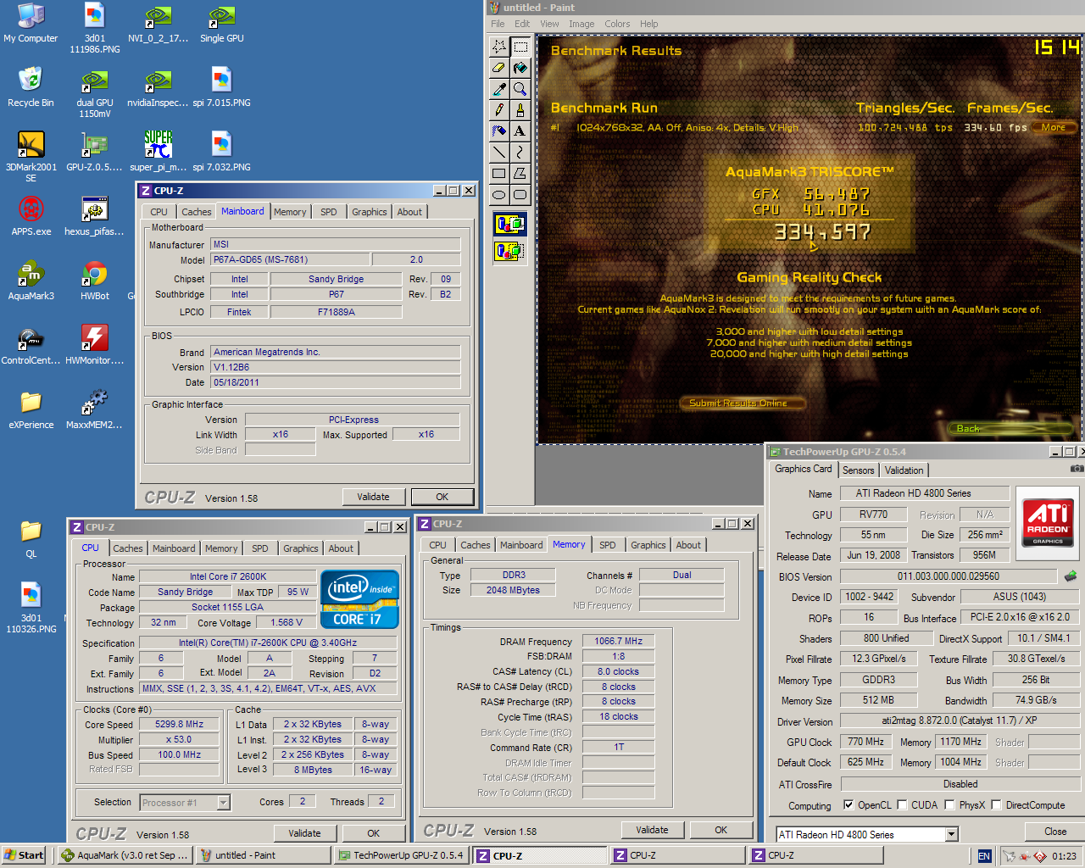Select the Free-Form Select tool in Paint
The height and width of the screenshot is (868, 1085).
coord(499,47)
